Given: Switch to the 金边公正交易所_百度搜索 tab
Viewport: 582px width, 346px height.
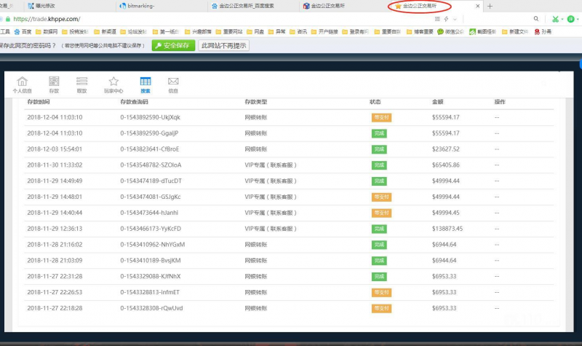Looking at the screenshot, I should (253, 6).
